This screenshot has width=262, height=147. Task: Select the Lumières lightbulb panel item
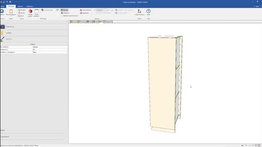tap(34, 33)
